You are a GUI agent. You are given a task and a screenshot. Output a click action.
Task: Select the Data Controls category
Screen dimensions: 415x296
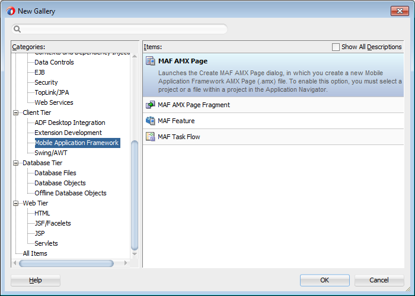tap(54, 62)
